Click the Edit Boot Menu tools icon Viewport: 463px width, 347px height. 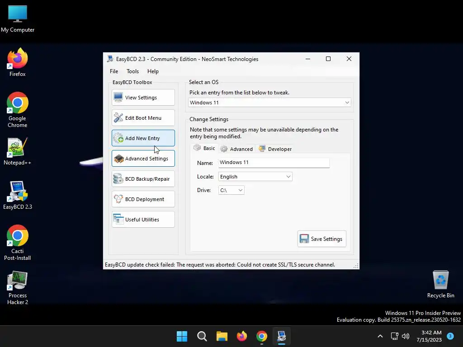[118, 118]
